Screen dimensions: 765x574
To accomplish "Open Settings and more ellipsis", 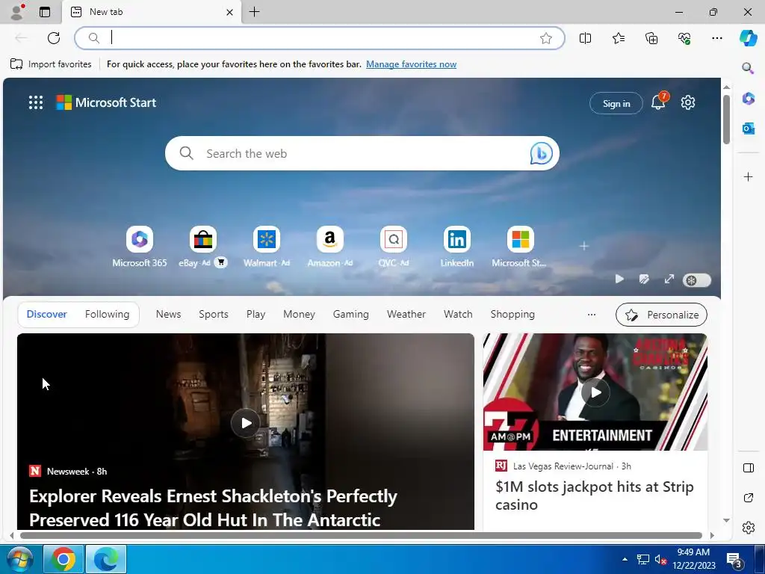I will tap(716, 38).
